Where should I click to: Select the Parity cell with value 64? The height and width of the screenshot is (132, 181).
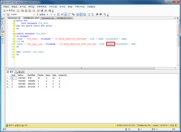click(55, 78)
